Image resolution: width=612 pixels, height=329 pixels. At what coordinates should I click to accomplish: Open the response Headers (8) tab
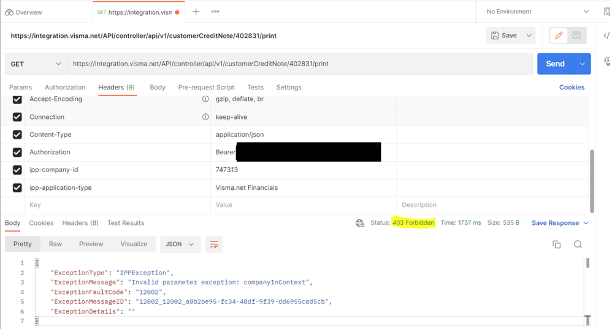80,223
